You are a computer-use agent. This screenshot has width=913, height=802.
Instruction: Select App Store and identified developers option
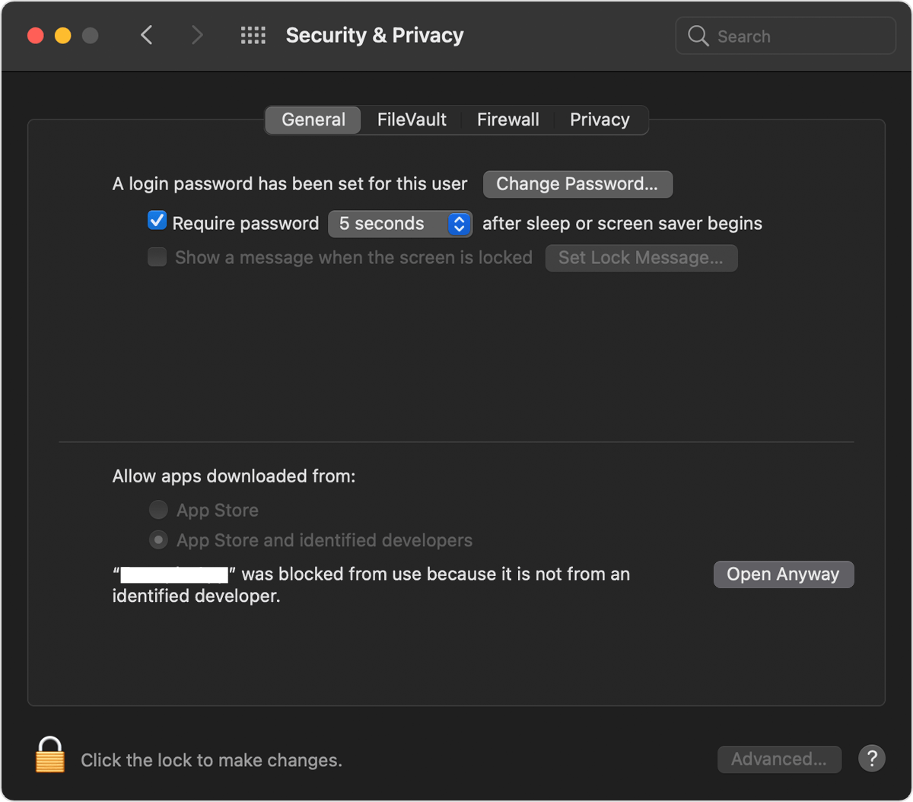pyautogui.click(x=157, y=539)
